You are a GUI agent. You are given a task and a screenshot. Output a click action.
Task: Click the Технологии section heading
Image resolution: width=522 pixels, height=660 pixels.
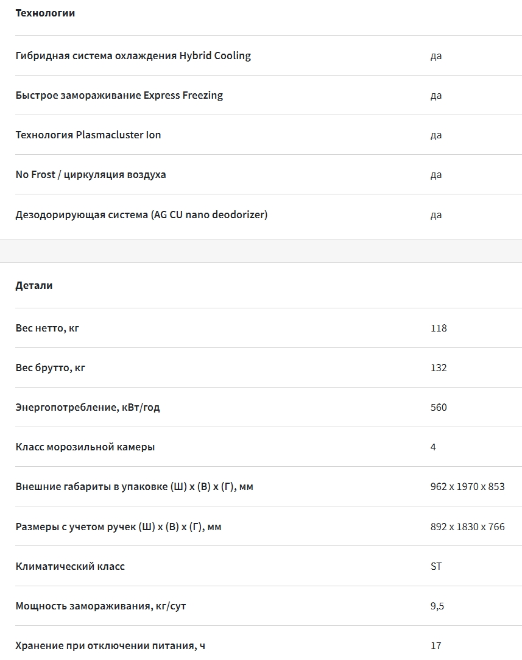click(x=45, y=13)
